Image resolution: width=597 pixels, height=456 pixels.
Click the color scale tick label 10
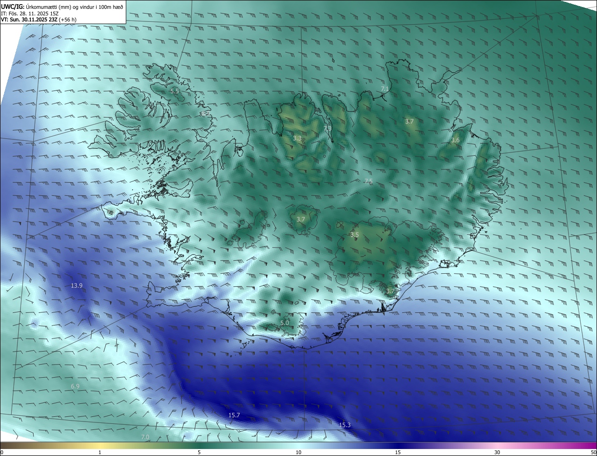point(298,452)
